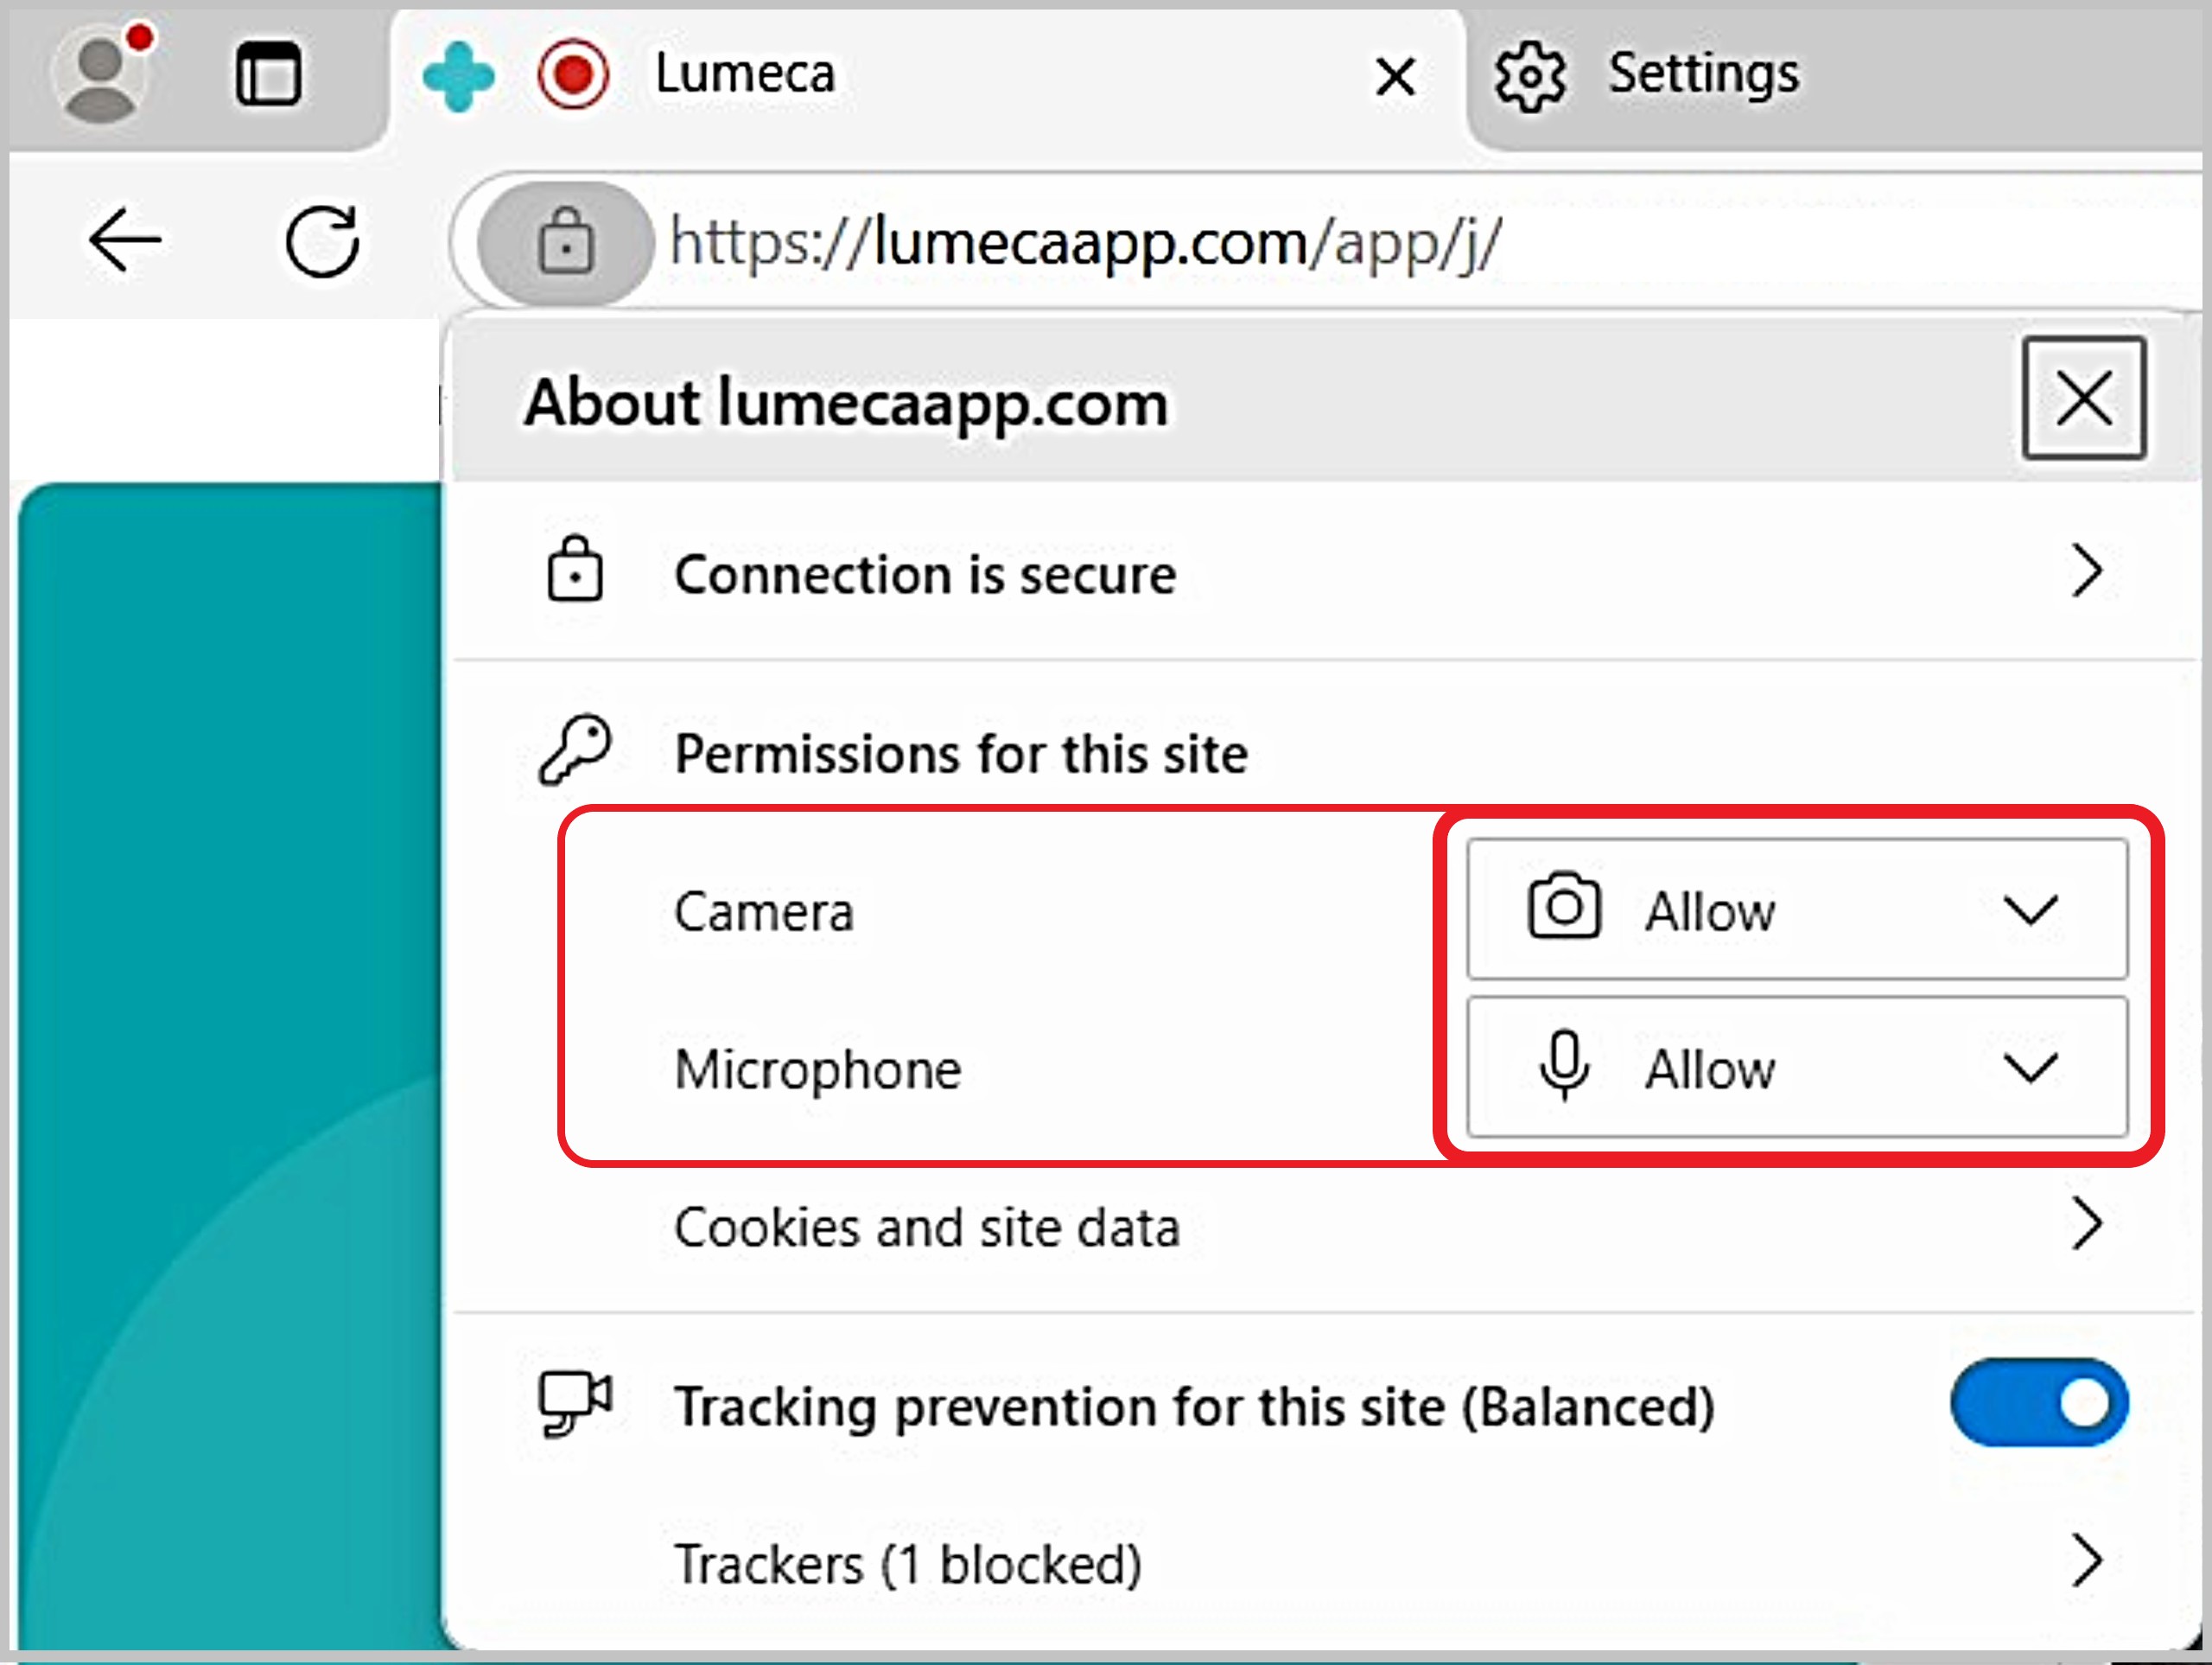Click the back navigation arrow
This screenshot has width=2212, height=1665.
(x=124, y=240)
